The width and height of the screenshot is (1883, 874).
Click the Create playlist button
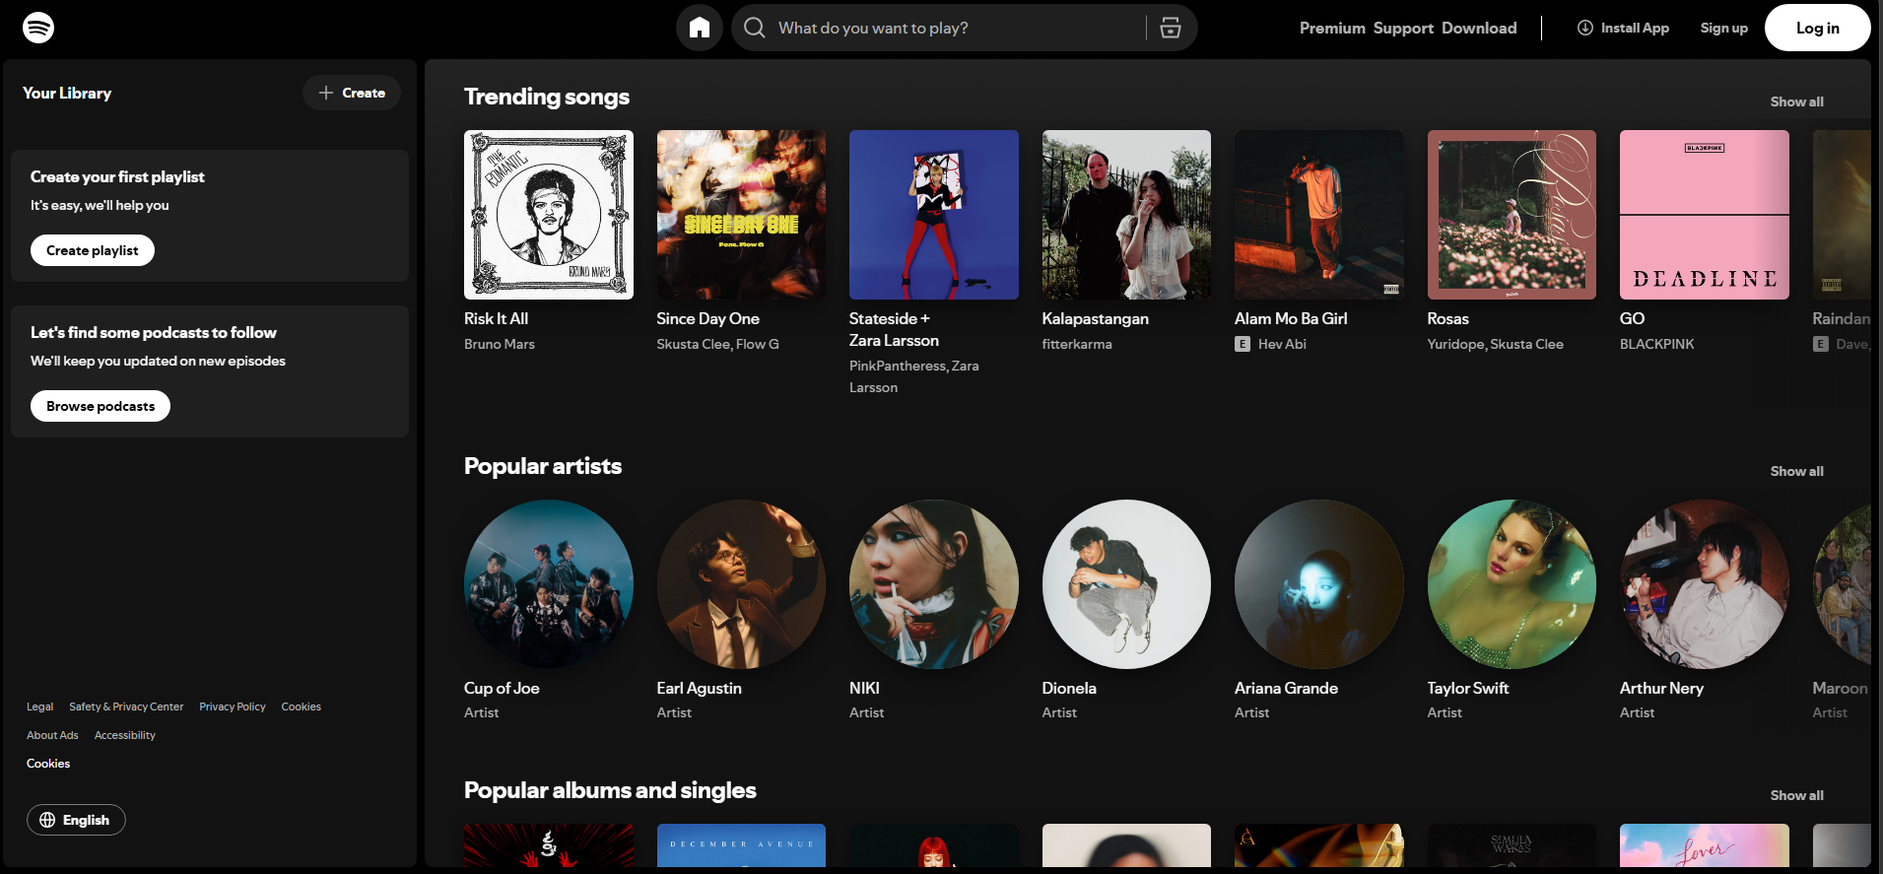click(x=93, y=250)
